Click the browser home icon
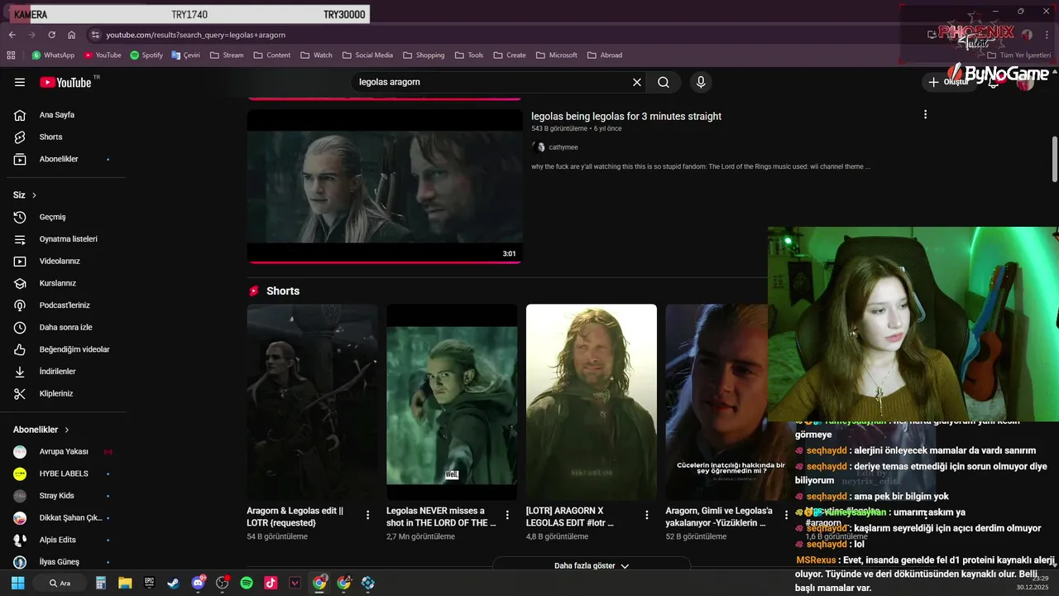This screenshot has height=596, width=1059. pos(72,35)
